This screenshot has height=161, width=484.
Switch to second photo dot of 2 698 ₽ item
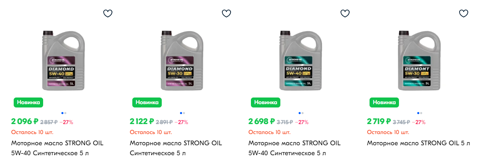pos(302,113)
